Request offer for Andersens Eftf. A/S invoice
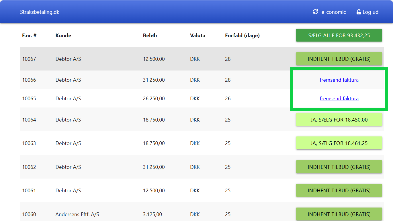Image resolution: width=393 pixels, height=221 pixels. click(x=339, y=214)
